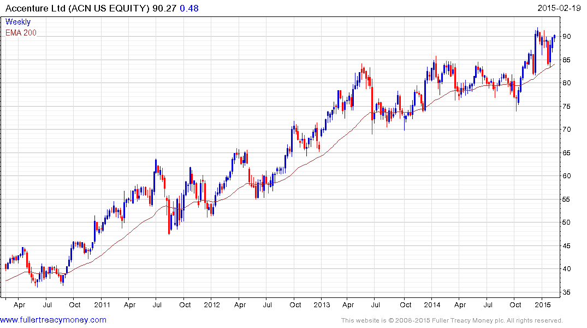Image resolution: width=587 pixels, height=328 pixels.
Task: Click the 55 price axis label
Action: (x=567, y=200)
